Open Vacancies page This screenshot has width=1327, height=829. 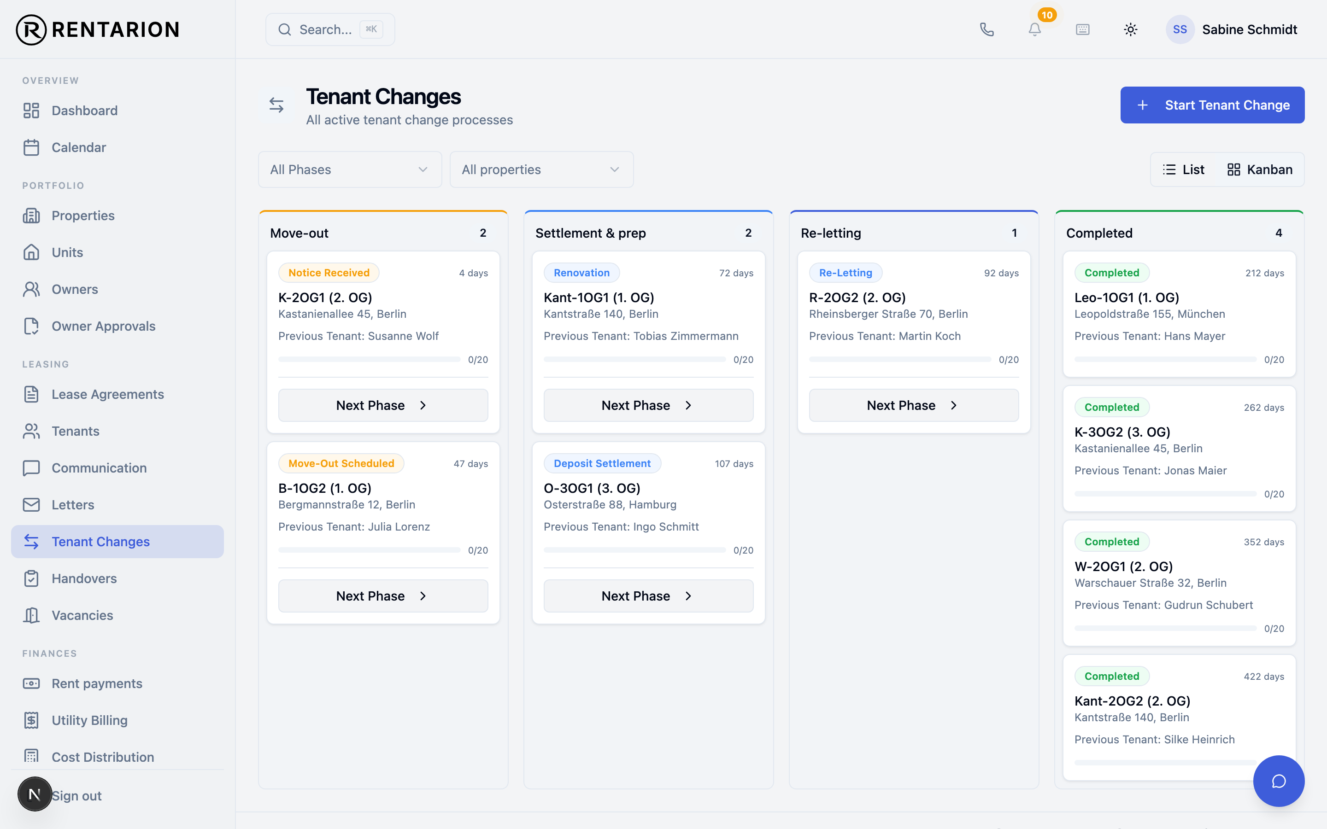(x=117, y=615)
